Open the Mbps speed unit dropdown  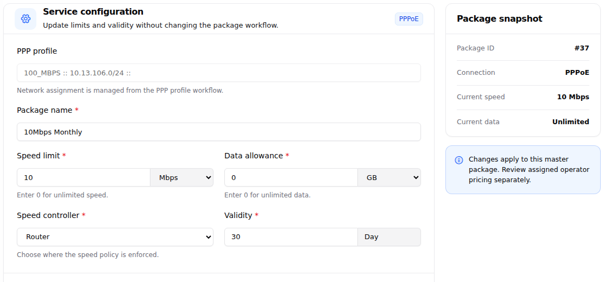[182, 177]
